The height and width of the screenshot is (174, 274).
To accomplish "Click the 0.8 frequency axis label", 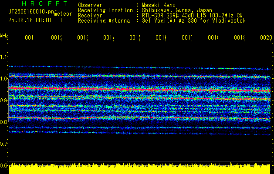I will point(3,122).
